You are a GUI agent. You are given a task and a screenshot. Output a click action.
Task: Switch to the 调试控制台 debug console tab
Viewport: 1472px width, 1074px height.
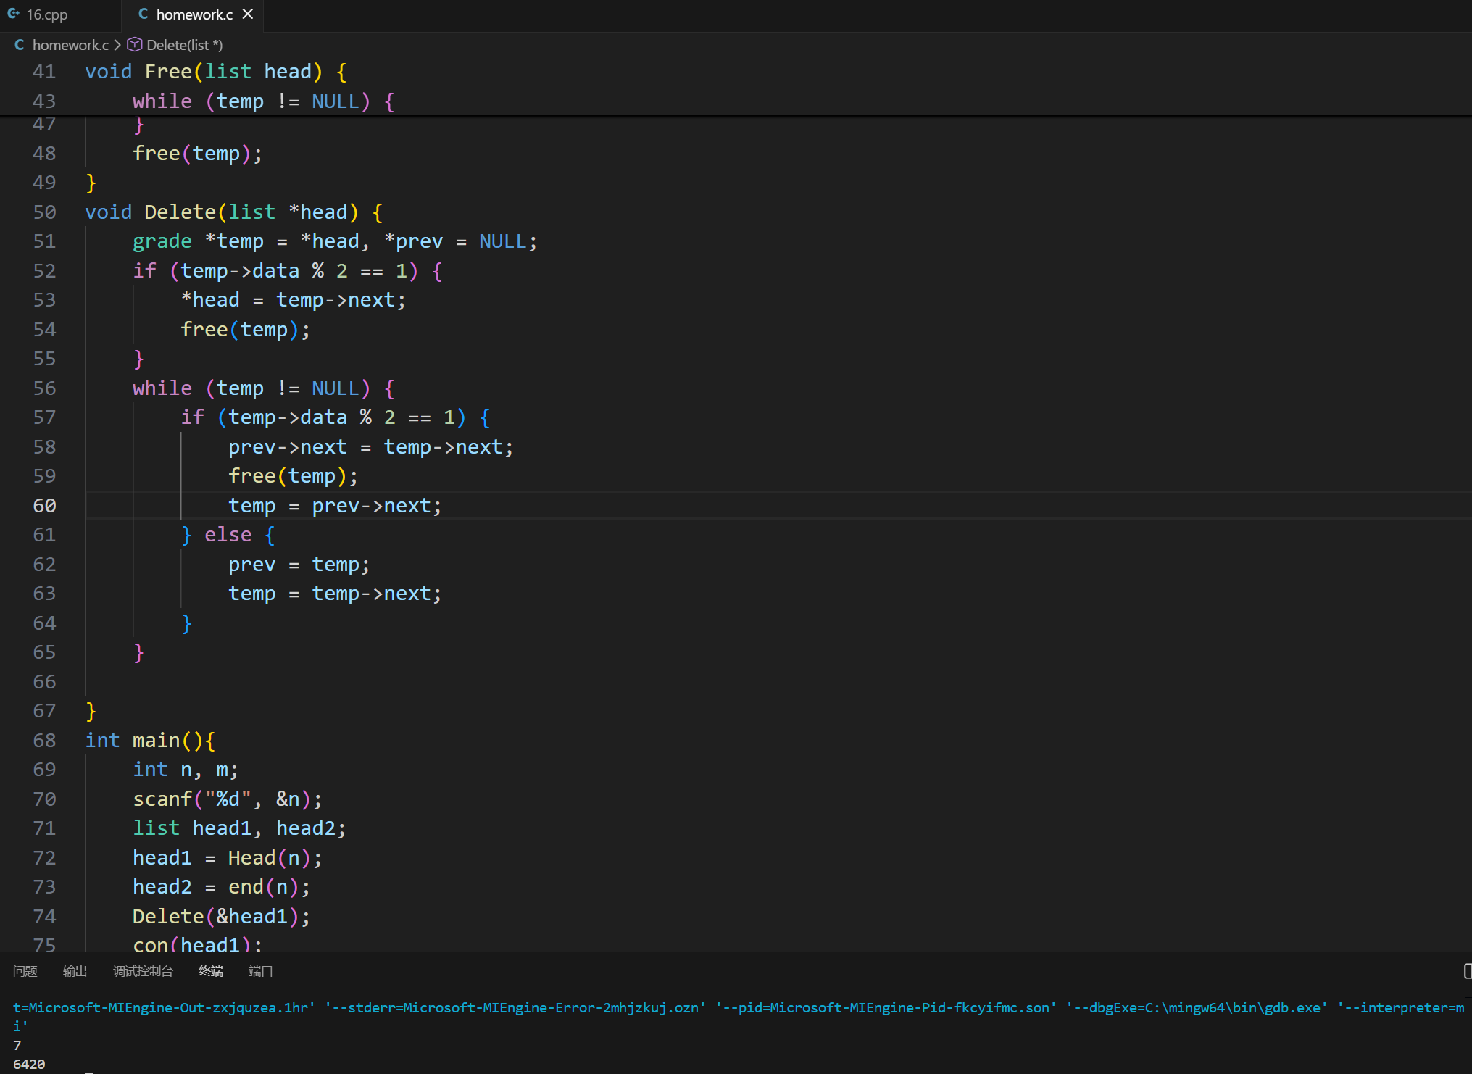(x=143, y=971)
